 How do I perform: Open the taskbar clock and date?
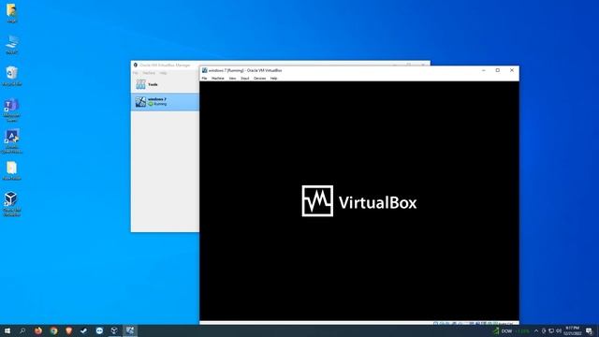[572, 330]
